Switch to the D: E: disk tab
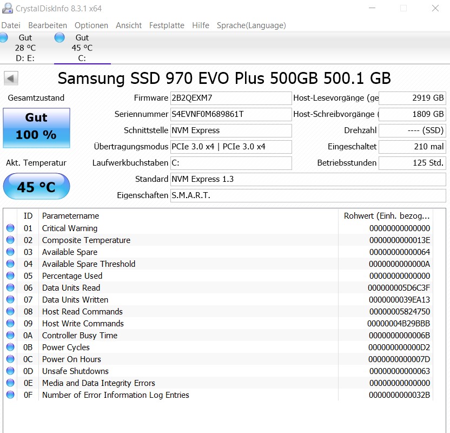This screenshot has width=450, height=433. click(25, 48)
